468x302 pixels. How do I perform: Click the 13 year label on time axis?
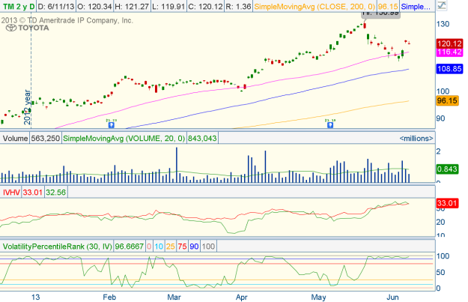coord(35,297)
